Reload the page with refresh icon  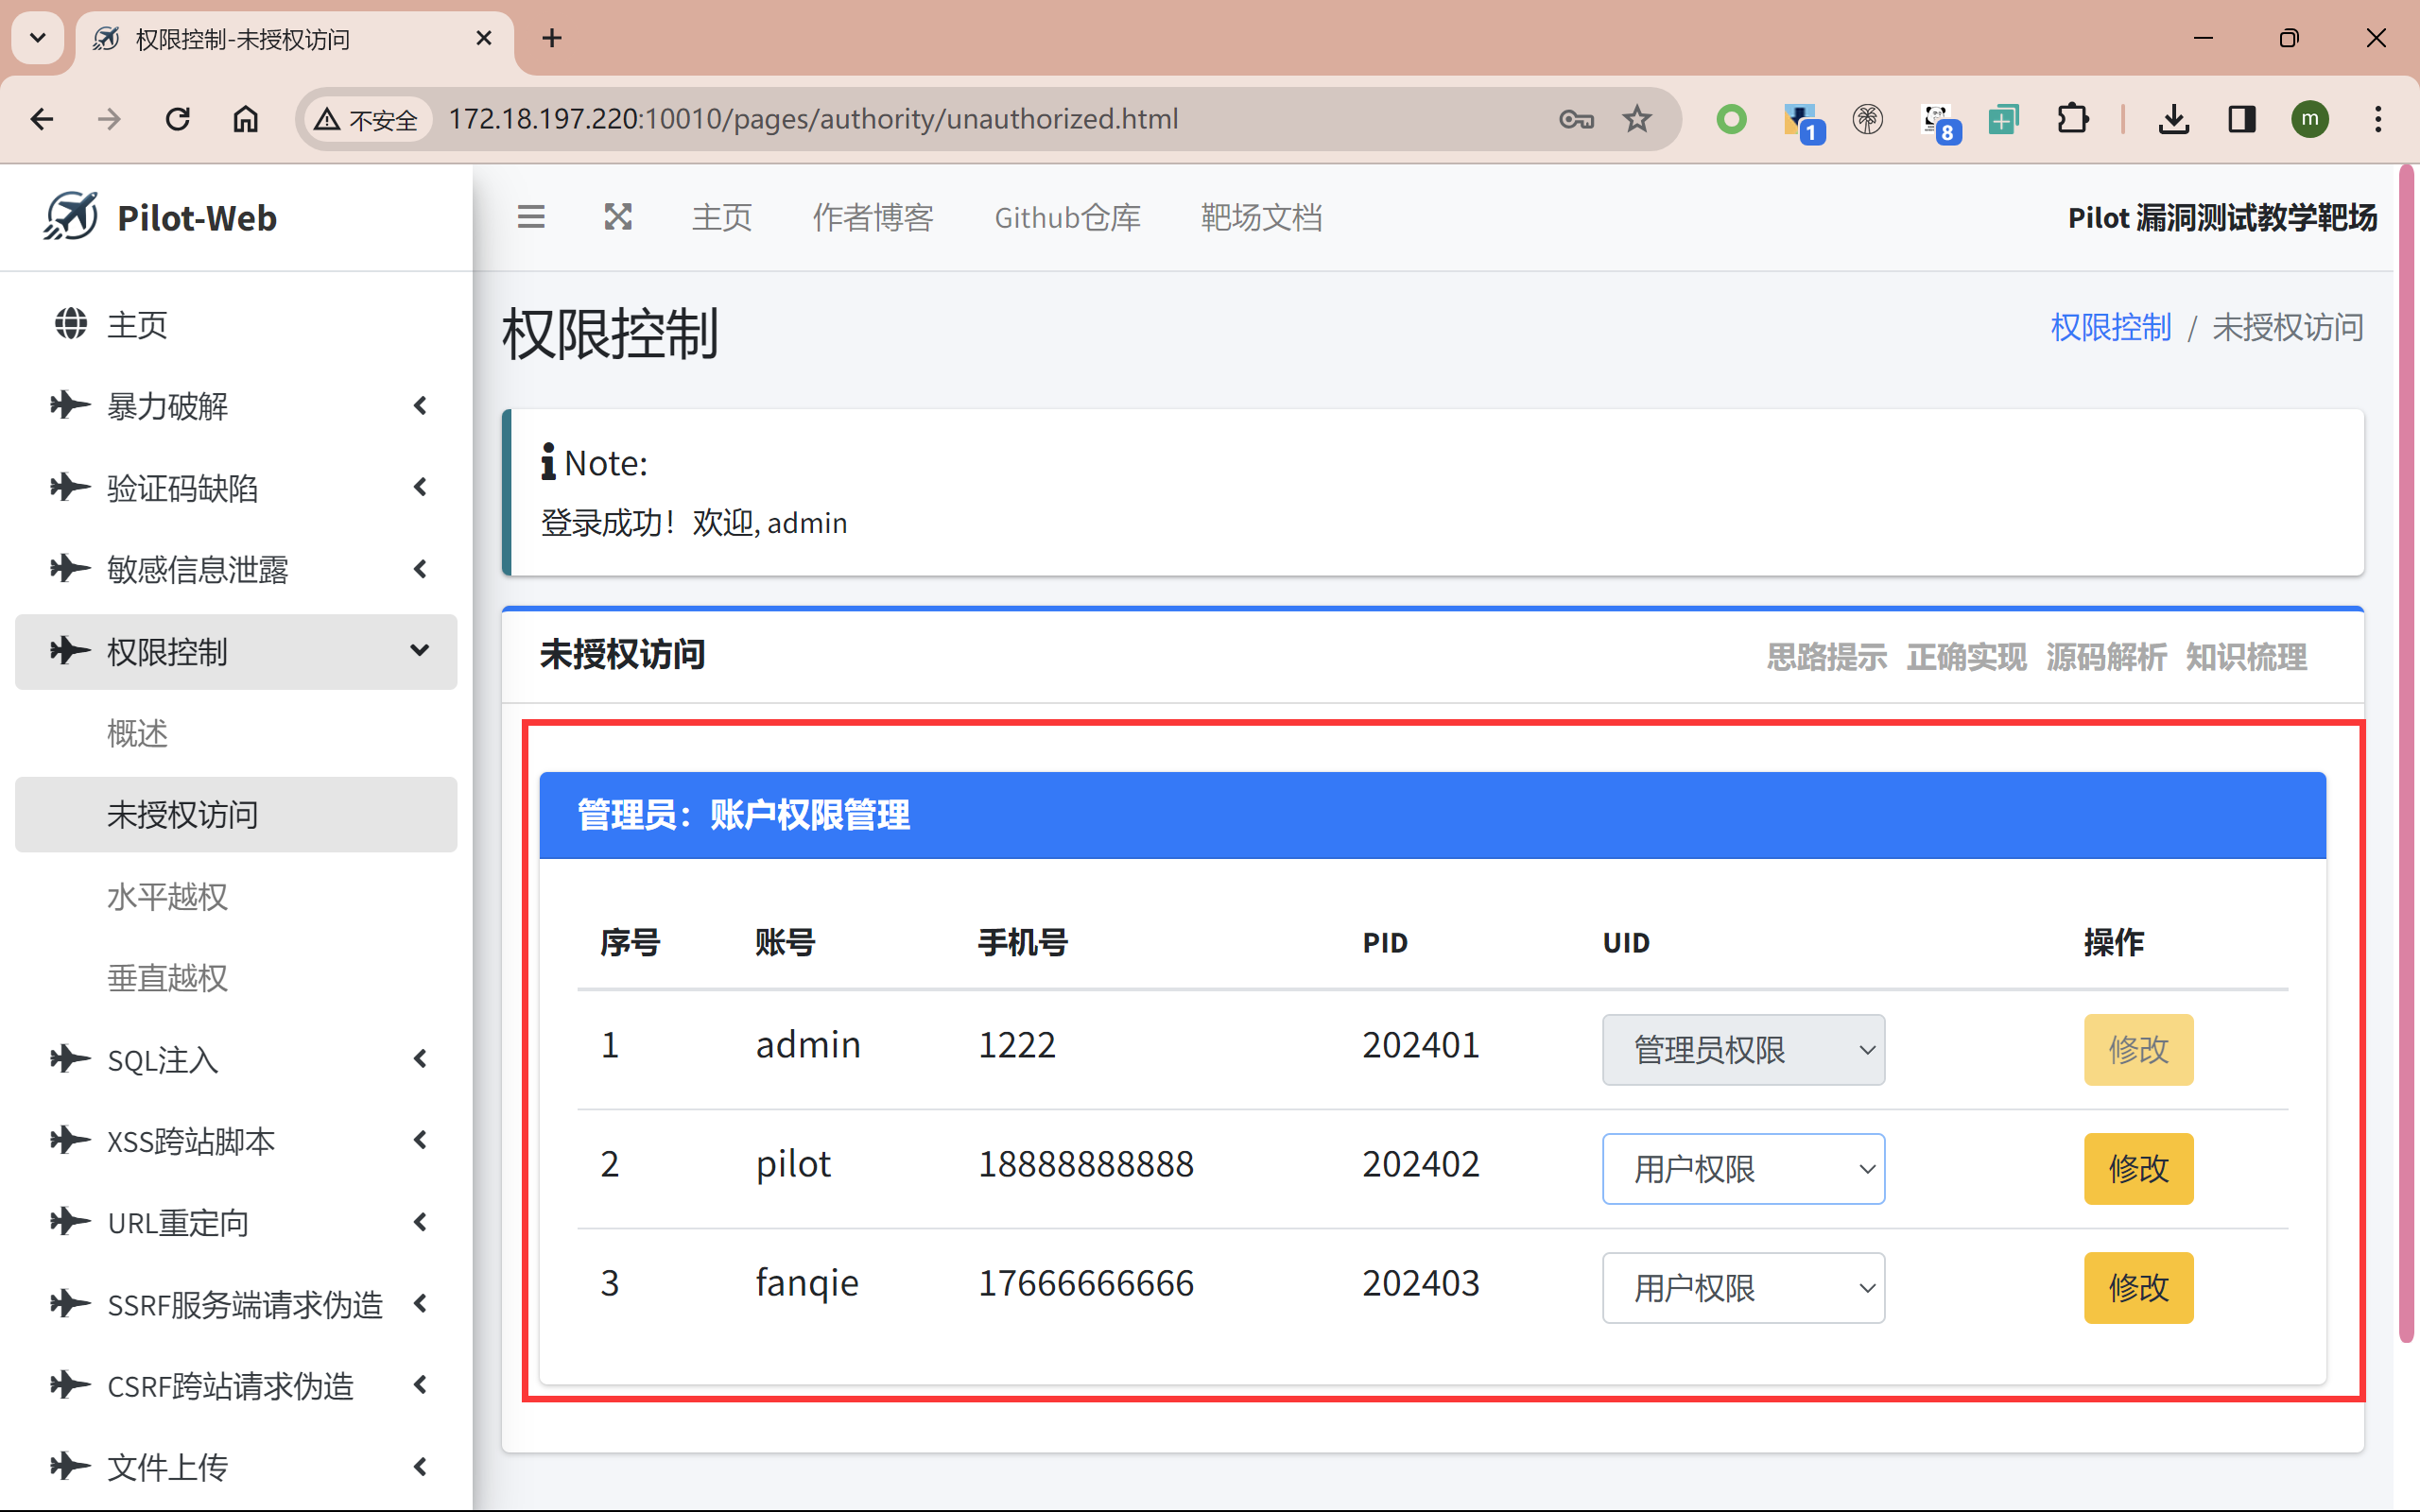(178, 119)
